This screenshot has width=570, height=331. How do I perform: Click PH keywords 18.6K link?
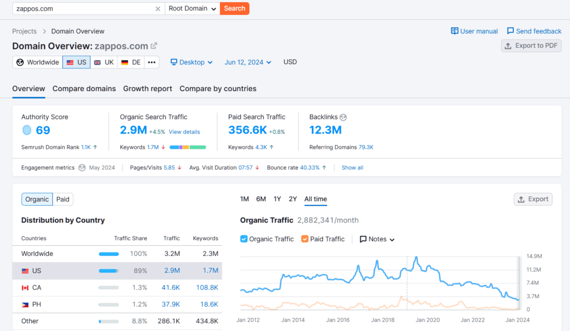tap(209, 304)
